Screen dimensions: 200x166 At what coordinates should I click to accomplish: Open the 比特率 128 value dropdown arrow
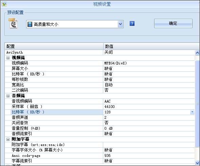[x=192, y=112]
